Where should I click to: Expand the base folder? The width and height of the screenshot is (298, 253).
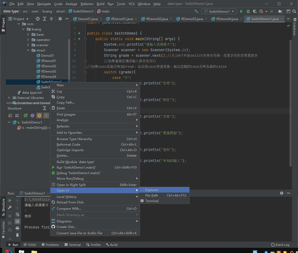(x=28, y=34)
